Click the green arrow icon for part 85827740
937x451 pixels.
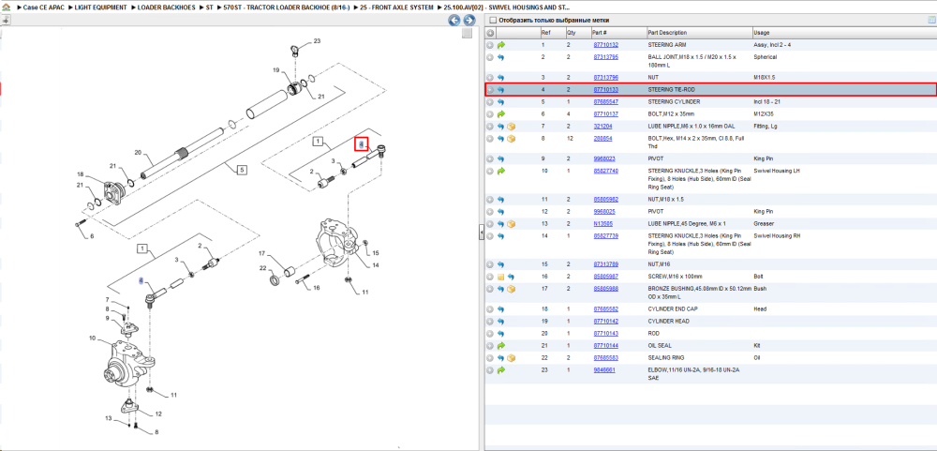500,171
